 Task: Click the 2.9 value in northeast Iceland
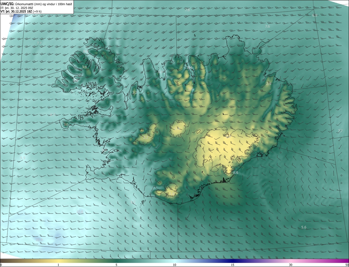pyautogui.click(x=269, y=84)
